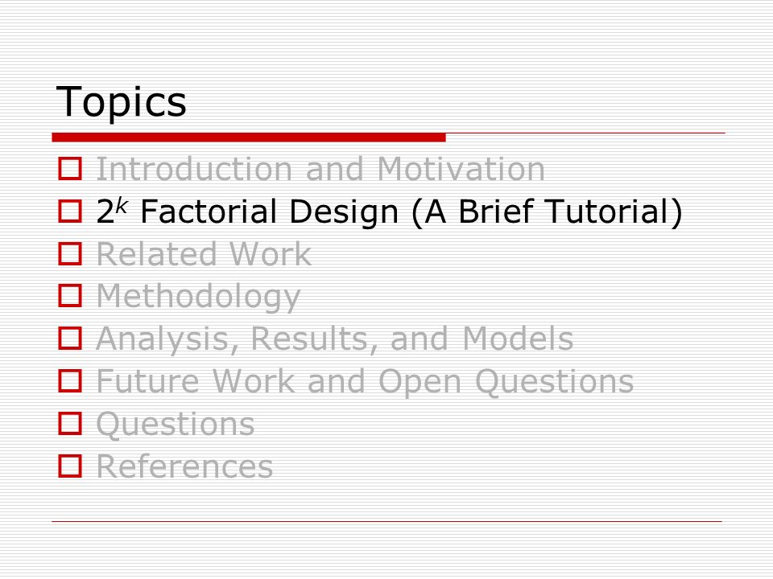Viewport: 773px width, 579px height.
Task: Click the References topic text
Action: coord(184,466)
